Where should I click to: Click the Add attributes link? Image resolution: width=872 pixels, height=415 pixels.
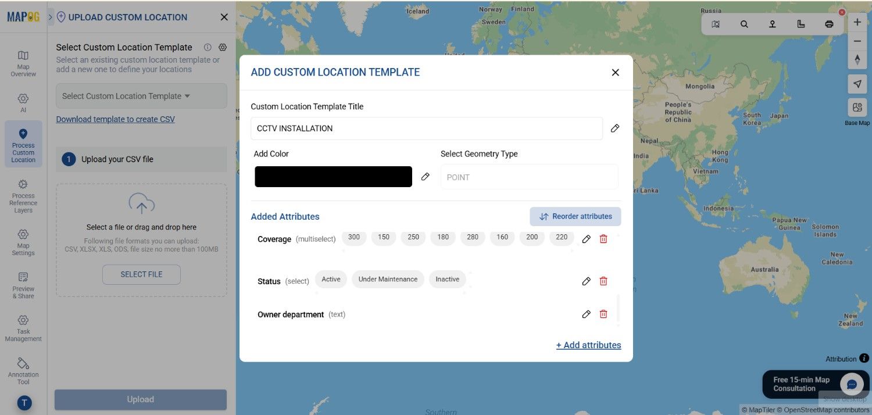point(588,344)
